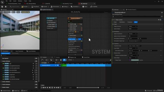
Task: Click the Bounds toolbar button
Action: 44,7
